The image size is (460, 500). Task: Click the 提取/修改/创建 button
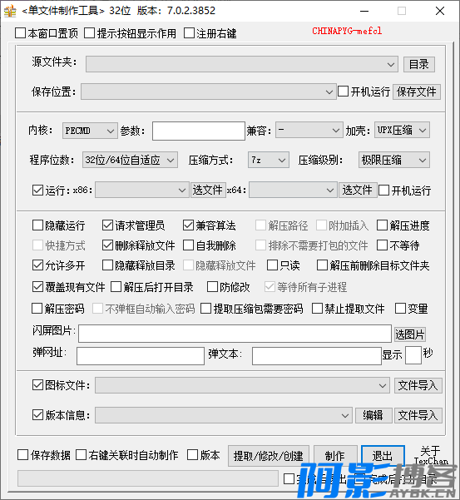269,456
